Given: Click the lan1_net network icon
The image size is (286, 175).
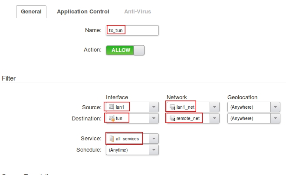Looking at the screenshot, I should 172,107.
